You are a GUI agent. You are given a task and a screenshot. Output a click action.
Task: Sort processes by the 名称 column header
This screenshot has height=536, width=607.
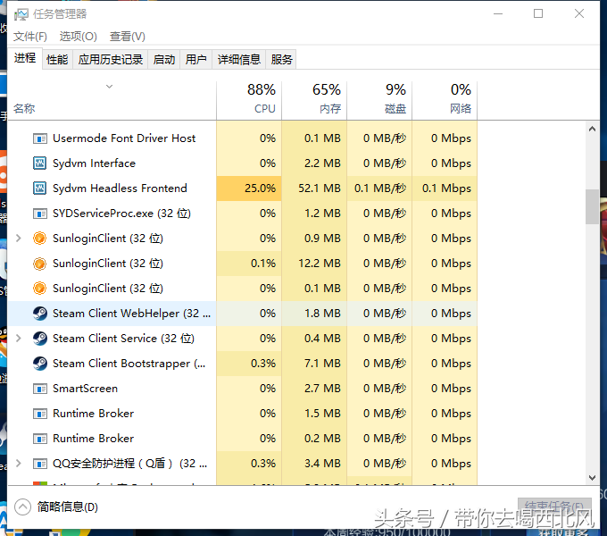pyautogui.click(x=112, y=100)
